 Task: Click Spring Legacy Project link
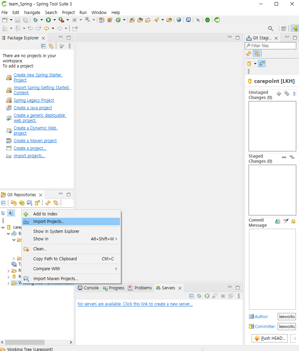(34, 100)
